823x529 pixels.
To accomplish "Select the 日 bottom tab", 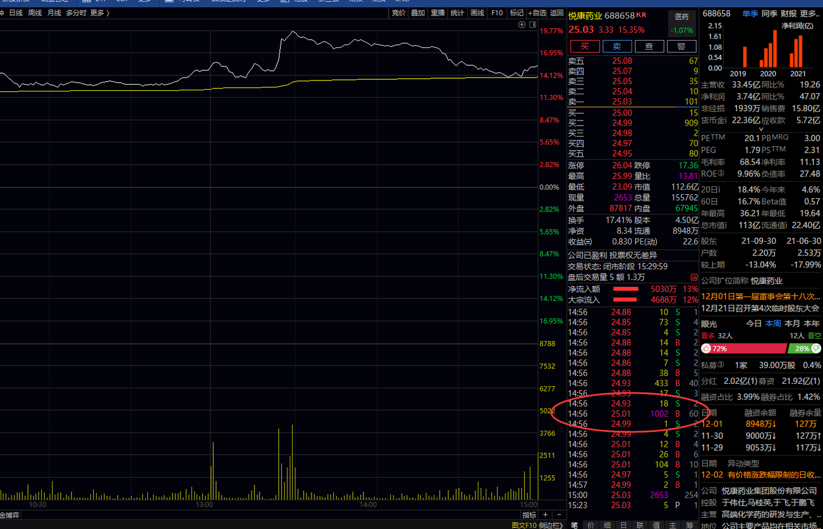I will pyautogui.click(x=624, y=526).
